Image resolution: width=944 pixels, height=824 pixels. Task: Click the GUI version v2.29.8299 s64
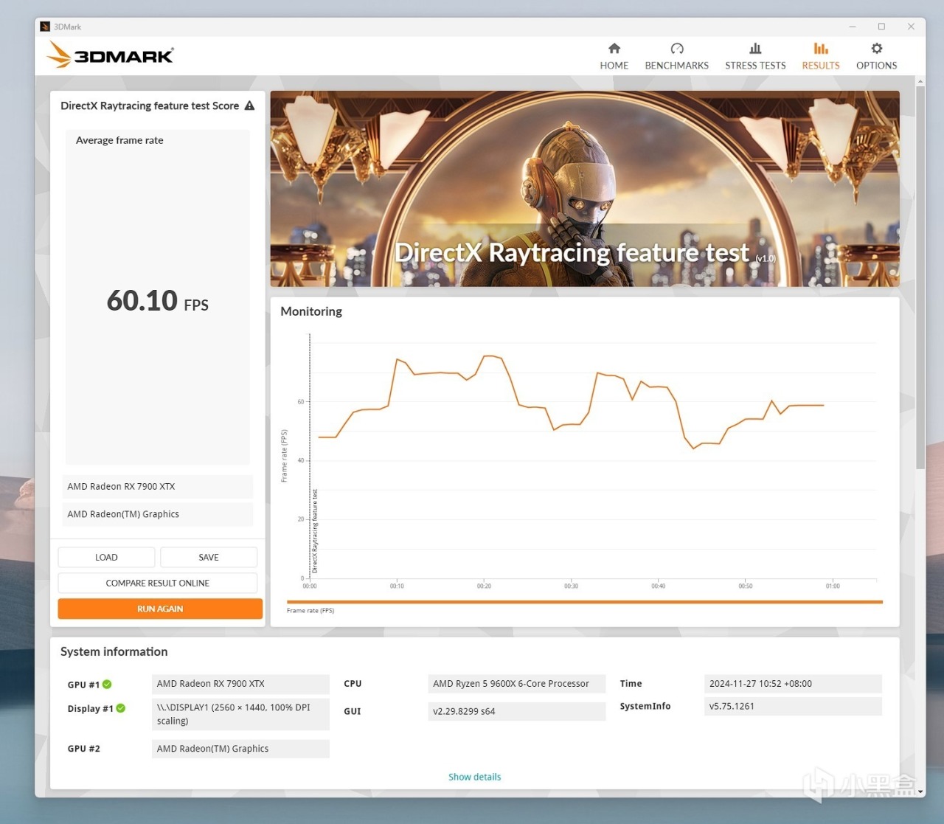pos(516,712)
